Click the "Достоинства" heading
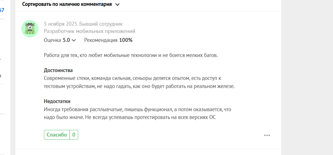Screen dimensions: 333x155 pyautogui.click(x=58, y=70)
